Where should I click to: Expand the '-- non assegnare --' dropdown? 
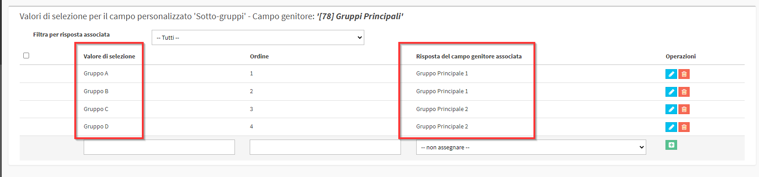pyautogui.click(x=531, y=147)
